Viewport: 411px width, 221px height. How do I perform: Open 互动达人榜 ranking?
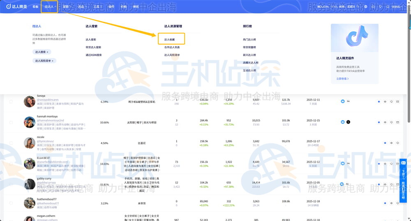pos(249,70)
